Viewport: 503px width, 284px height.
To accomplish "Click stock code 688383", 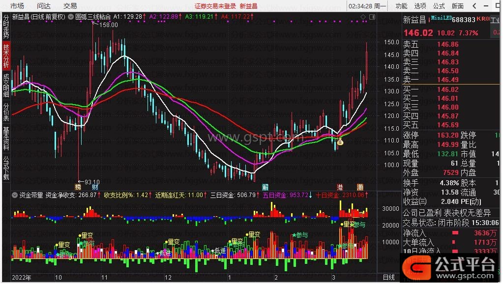I will click(464, 20).
